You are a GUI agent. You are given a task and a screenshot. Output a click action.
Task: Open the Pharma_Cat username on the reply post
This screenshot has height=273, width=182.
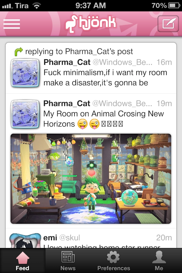(67, 62)
